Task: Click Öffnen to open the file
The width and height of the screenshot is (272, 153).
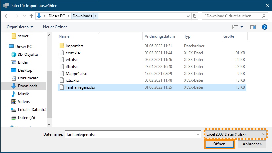Action: pyautogui.click(x=219, y=144)
